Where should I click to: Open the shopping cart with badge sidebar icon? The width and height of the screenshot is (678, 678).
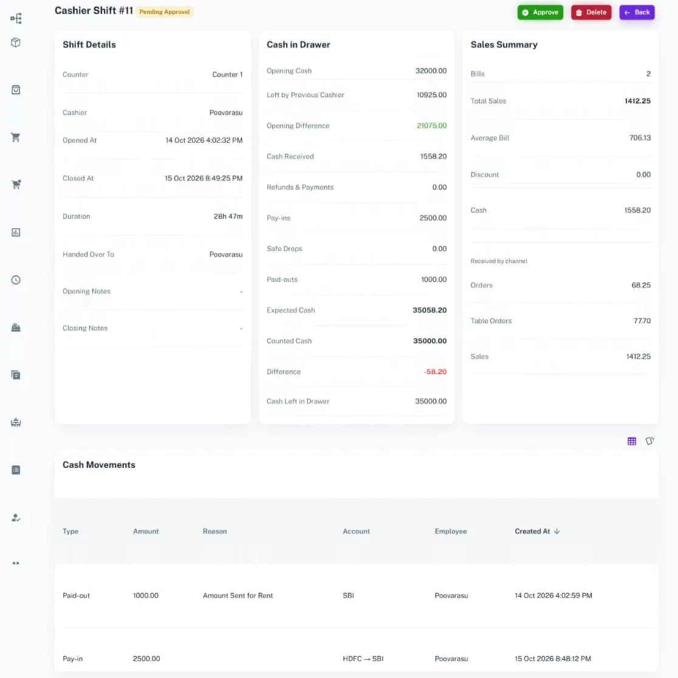tap(16, 185)
